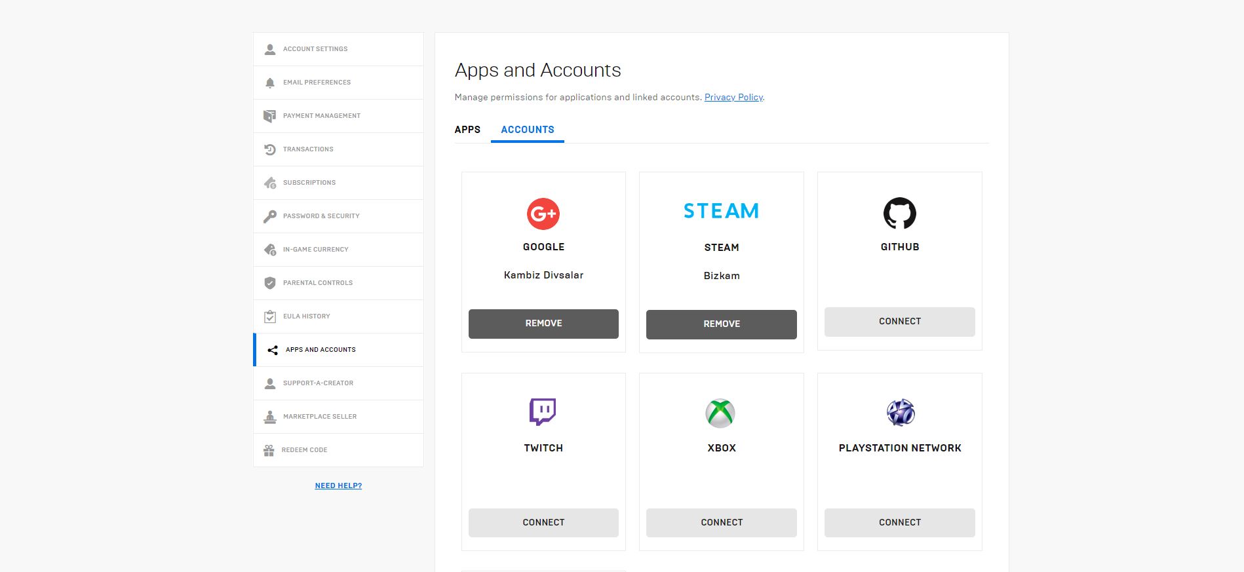The image size is (1244, 572).
Task: Click the Email Preferences bell icon
Action: 270,83
